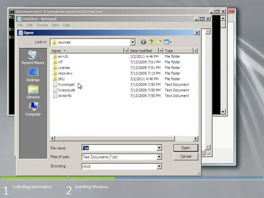Screen dimensions: 264x198
Task: Open the View menu icon in dialog toolbar
Action: pyautogui.click(x=168, y=42)
